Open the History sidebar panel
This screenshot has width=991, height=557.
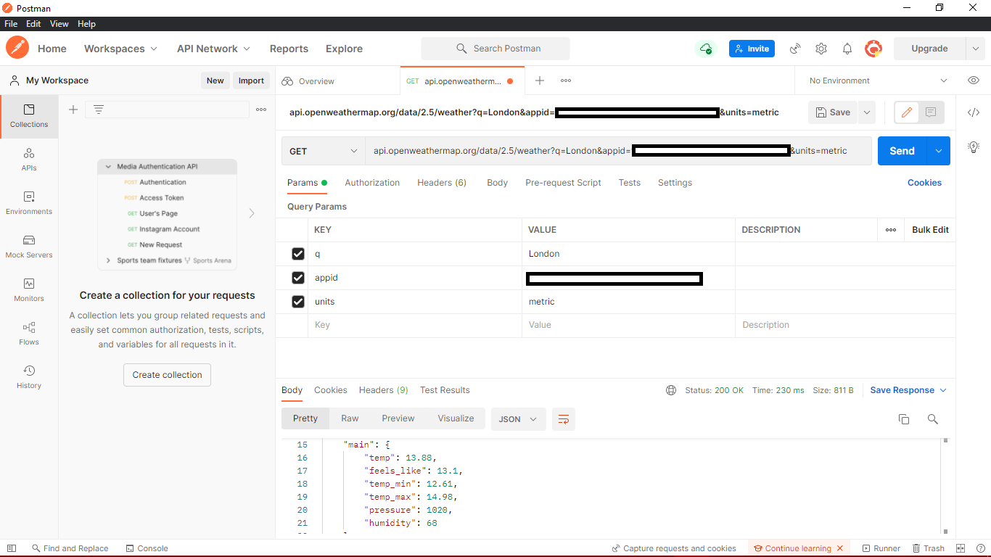[29, 377]
